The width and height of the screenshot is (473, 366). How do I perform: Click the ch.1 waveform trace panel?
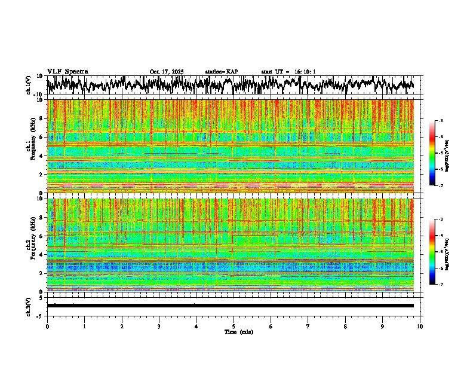point(235,85)
